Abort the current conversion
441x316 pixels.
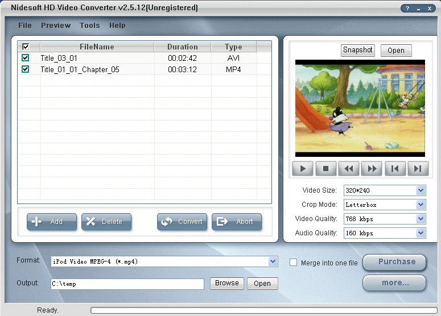tap(237, 222)
